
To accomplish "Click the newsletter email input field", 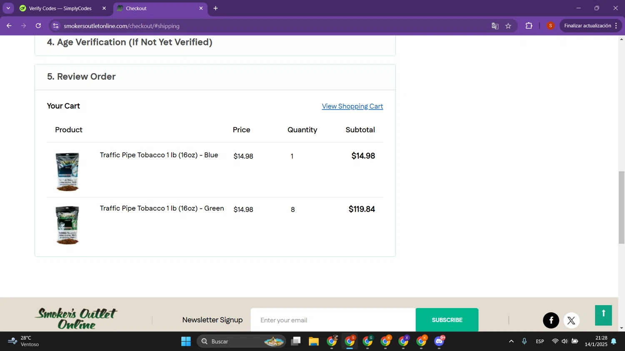I will [333, 320].
